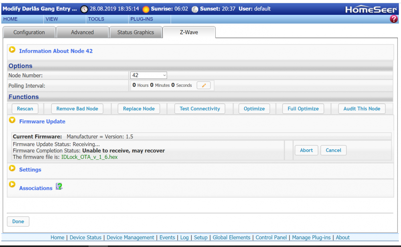Viewport: 401px width, 247px height.
Task: Click the HomeSeer help question mark icon
Action: pos(394,19)
